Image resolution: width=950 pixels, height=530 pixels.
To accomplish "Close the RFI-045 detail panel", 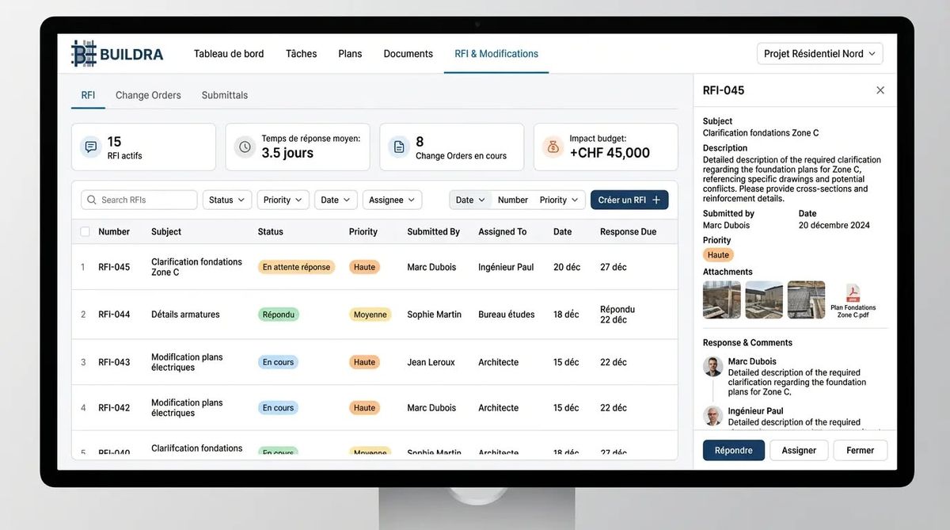I will click(880, 90).
